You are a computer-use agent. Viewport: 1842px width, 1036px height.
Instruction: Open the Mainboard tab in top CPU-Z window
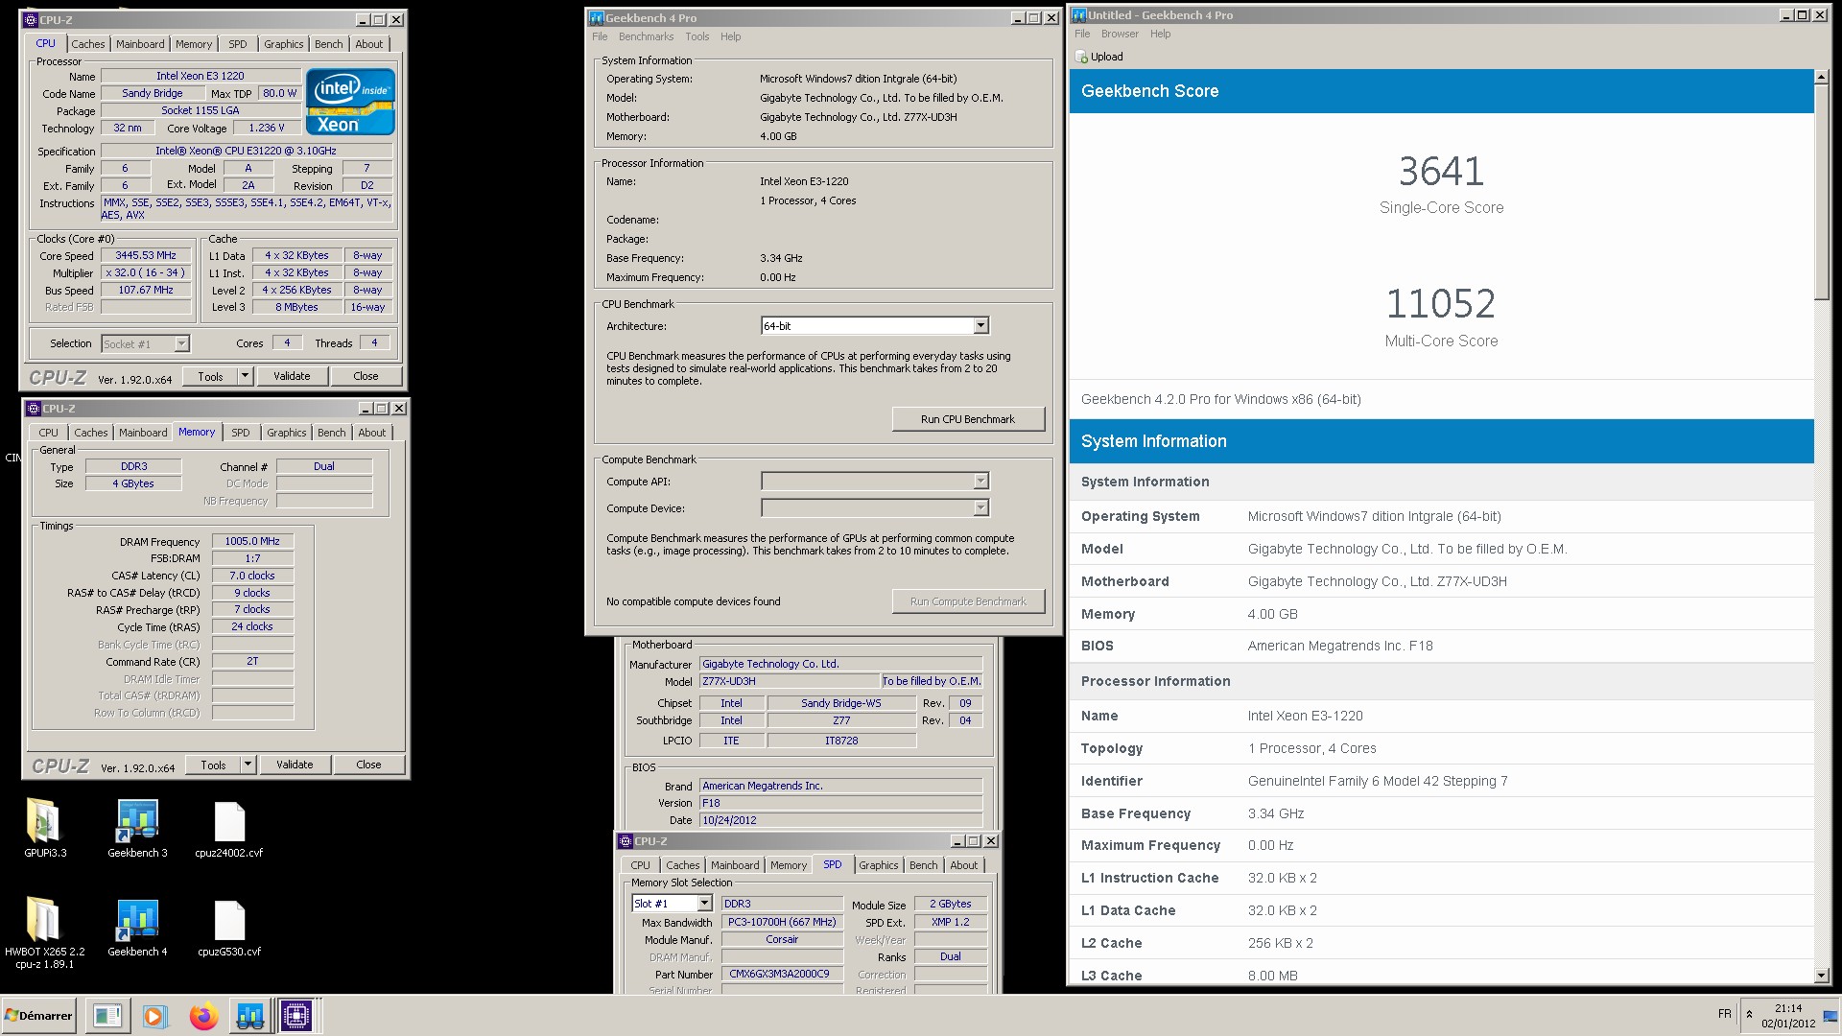pyautogui.click(x=140, y=44)
